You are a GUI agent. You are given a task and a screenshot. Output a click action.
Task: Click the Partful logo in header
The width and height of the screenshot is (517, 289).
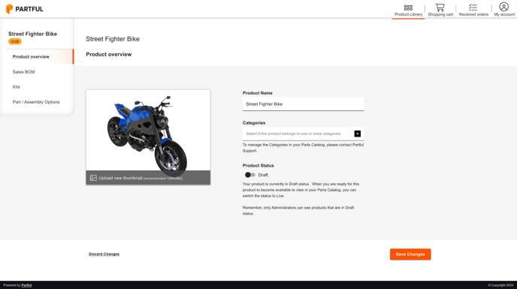pyautogui.click(x=25, y=9)
